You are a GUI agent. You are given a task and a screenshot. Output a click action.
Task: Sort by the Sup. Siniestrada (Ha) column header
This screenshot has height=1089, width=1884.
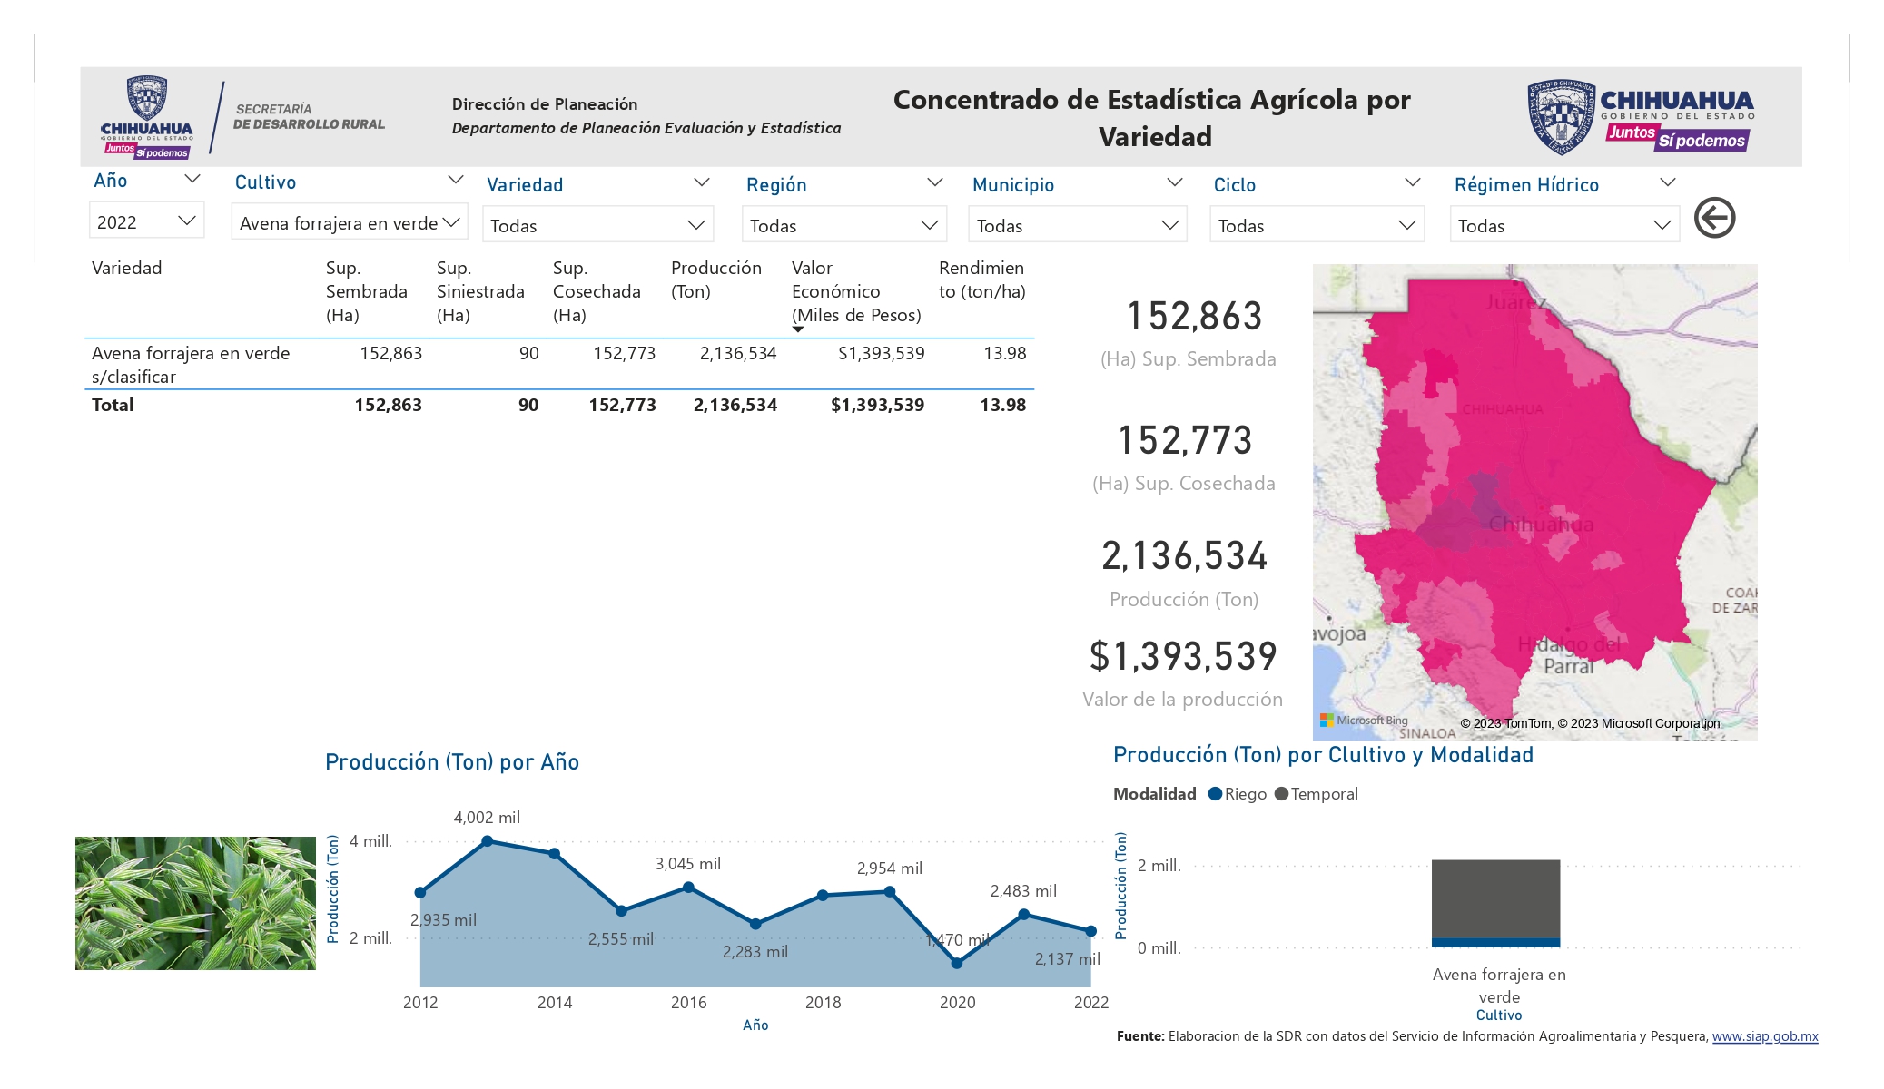click(480, 291)
